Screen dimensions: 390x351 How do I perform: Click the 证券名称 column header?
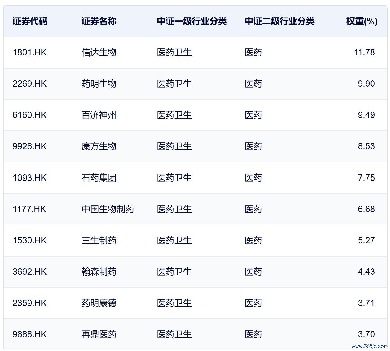[99, 21]
